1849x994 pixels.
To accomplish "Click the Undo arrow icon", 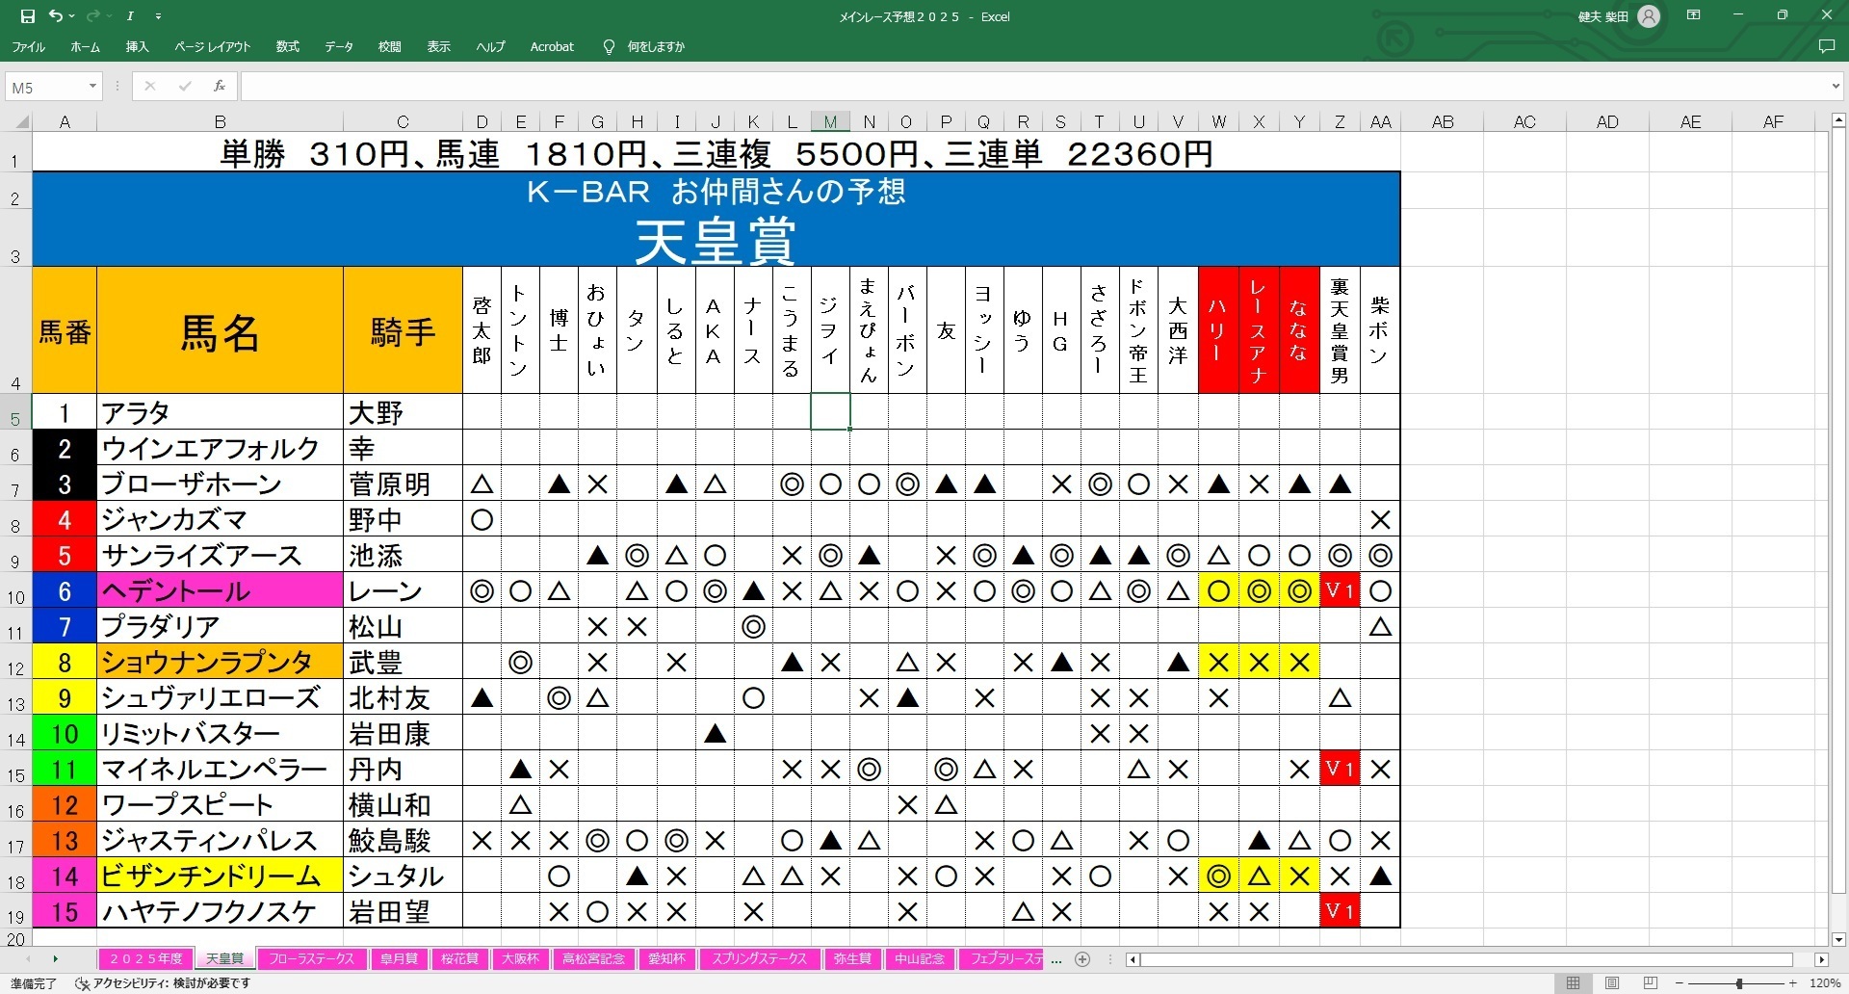I will tap(56, 16).
